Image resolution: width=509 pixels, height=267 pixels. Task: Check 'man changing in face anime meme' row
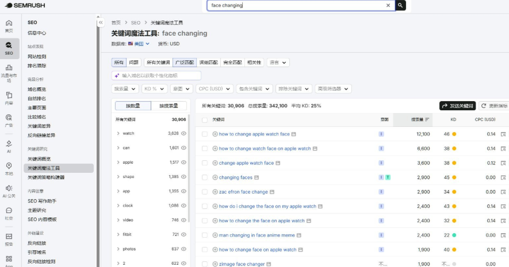205,235
